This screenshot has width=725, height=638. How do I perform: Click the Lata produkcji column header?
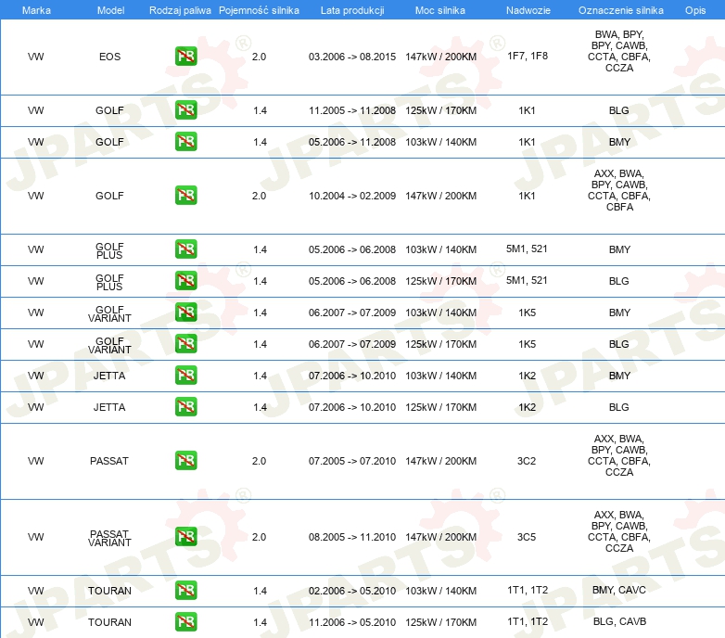[352, 10]
